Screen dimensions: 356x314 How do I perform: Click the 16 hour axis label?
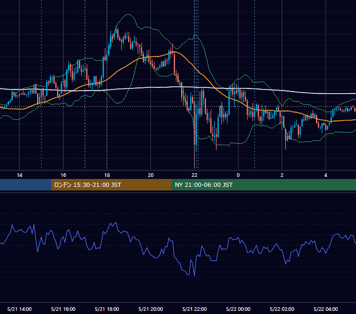(x=63, y=175)
